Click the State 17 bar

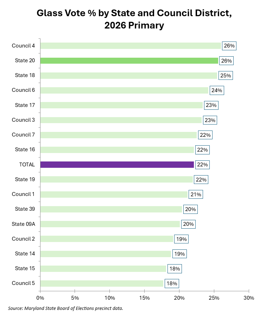[x=121, y=105]
